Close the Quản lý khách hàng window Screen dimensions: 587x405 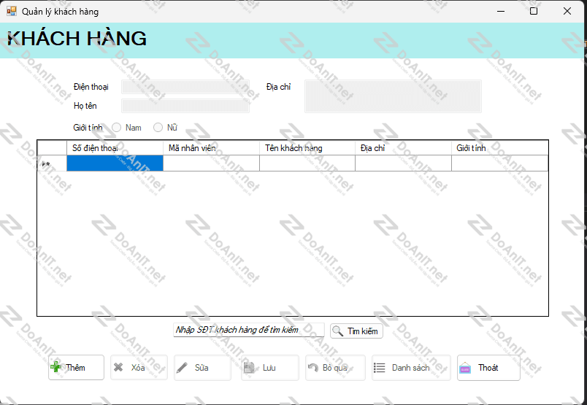[567, 11]
